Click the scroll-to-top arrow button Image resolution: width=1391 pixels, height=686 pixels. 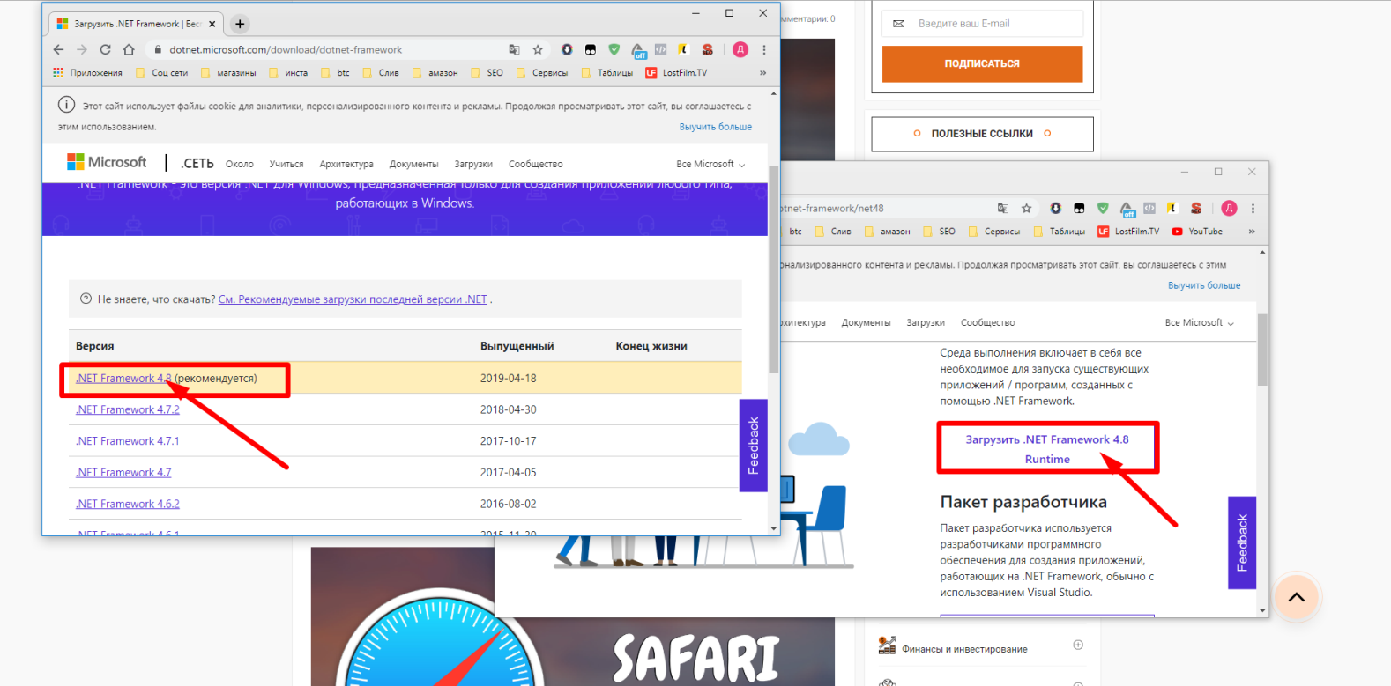click(x=1296, y=597)
